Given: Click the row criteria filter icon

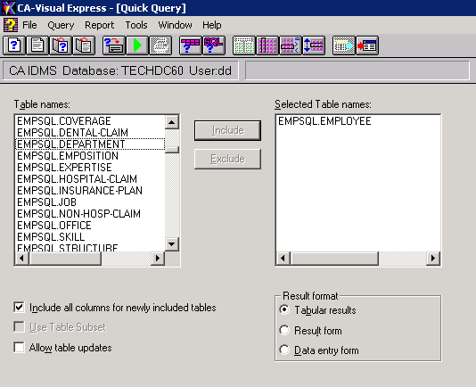Looking at the screenshot, I should 291,45.
